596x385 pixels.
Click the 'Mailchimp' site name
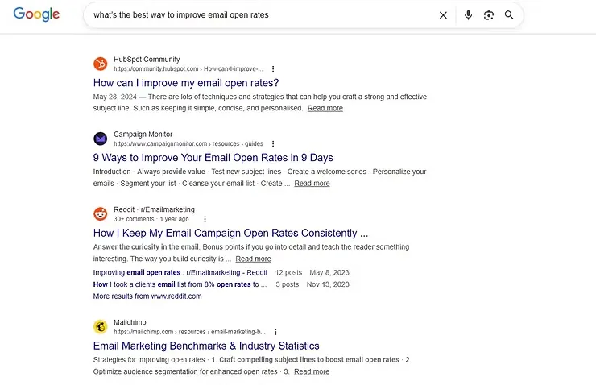(x=130, y=322)
